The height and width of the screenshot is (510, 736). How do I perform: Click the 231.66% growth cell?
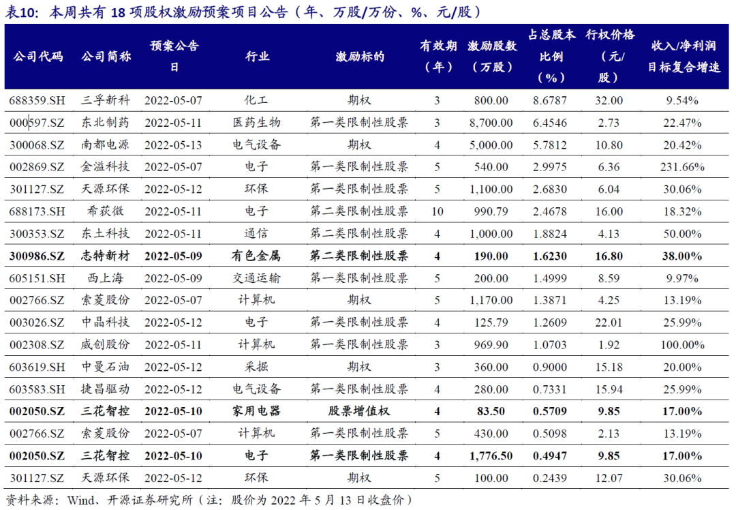click(682, 167)
